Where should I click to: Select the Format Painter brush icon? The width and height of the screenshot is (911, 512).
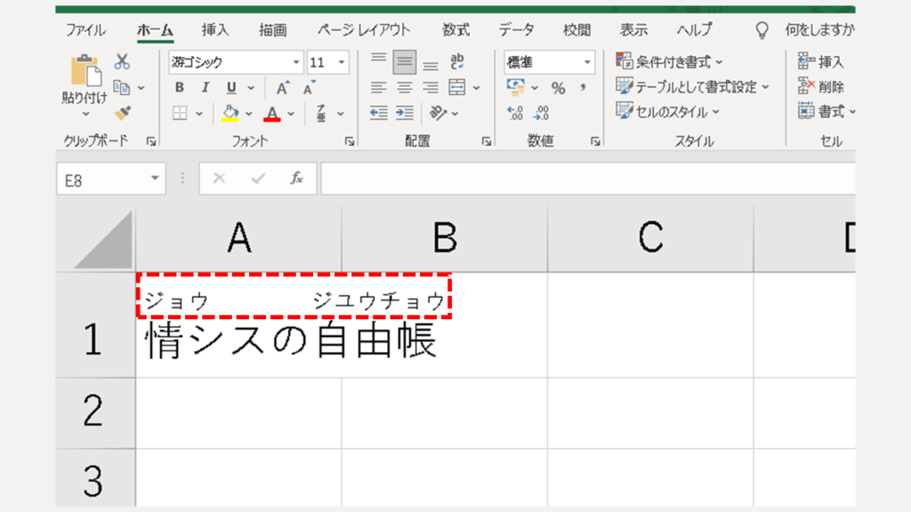[x=122, y=113]
